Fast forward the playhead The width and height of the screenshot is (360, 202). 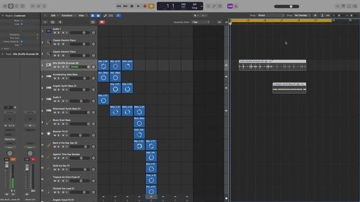tap(125, 6)
